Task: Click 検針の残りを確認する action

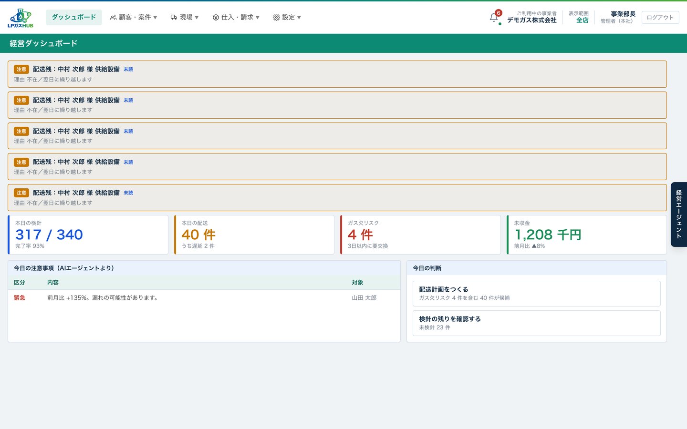Action: click(537, 323)
